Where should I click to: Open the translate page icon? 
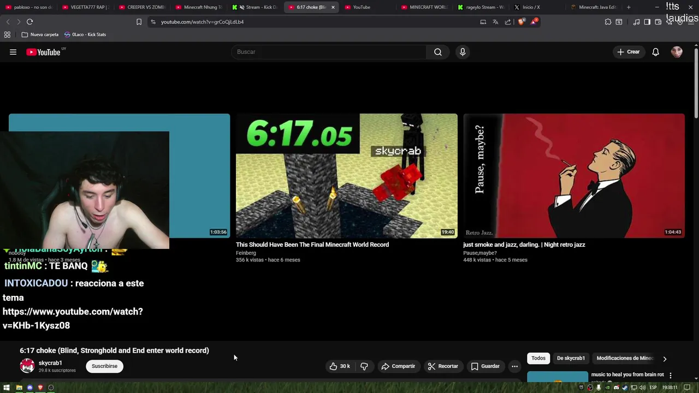(x=495, y=22)
